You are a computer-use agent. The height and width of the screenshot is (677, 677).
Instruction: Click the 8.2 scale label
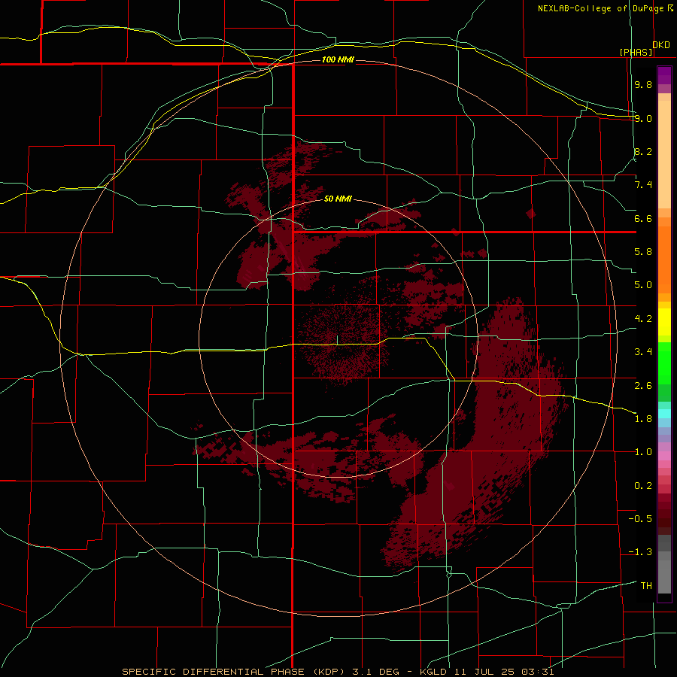click(643, 151)
